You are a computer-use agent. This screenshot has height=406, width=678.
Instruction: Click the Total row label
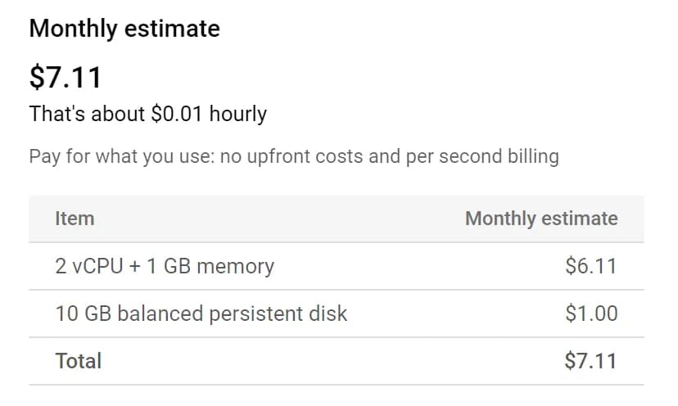click(79, 361)
